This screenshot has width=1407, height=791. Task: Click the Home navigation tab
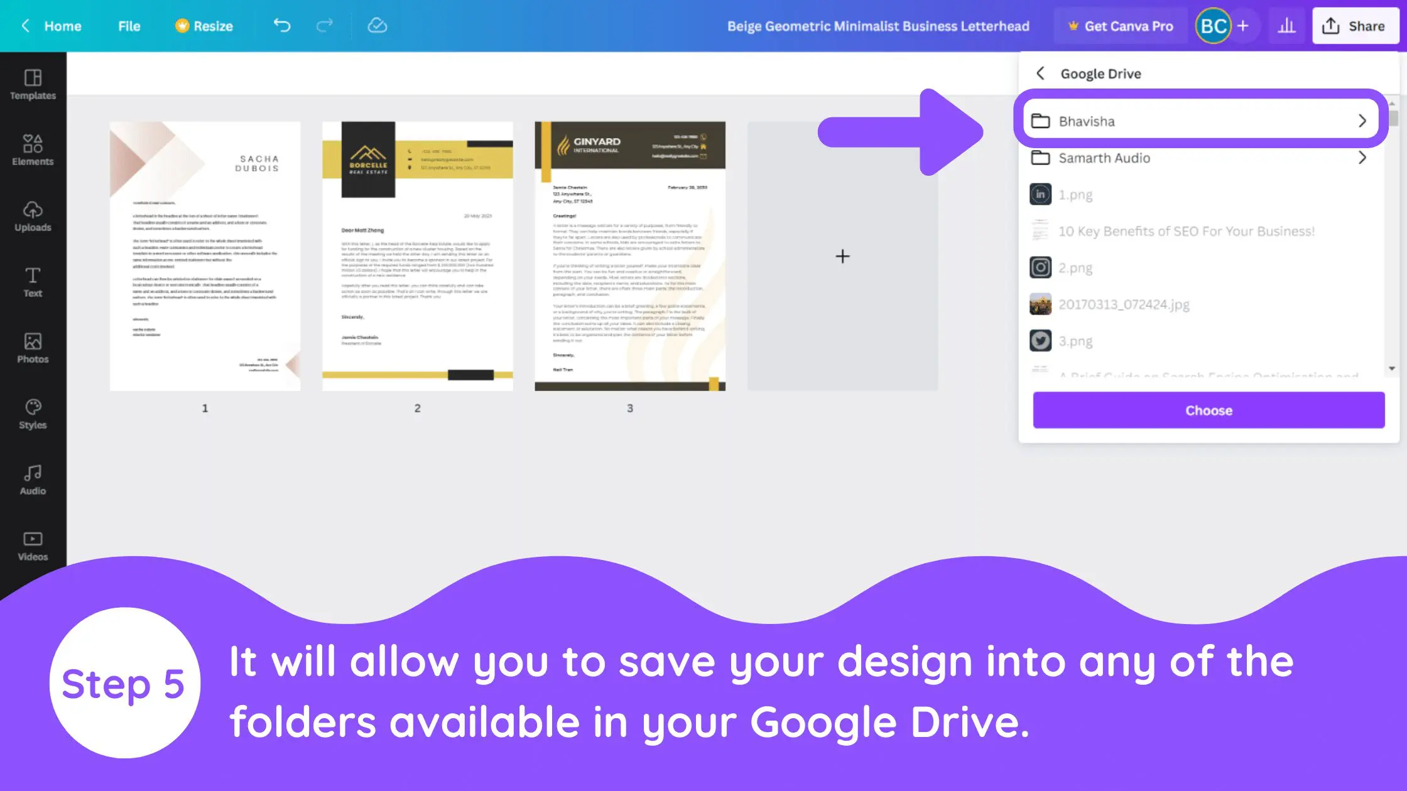(63, 26)
